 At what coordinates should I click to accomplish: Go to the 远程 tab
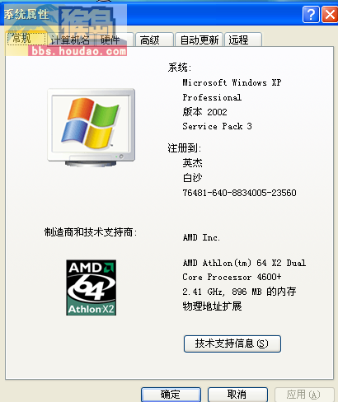(x=243, y=40)
